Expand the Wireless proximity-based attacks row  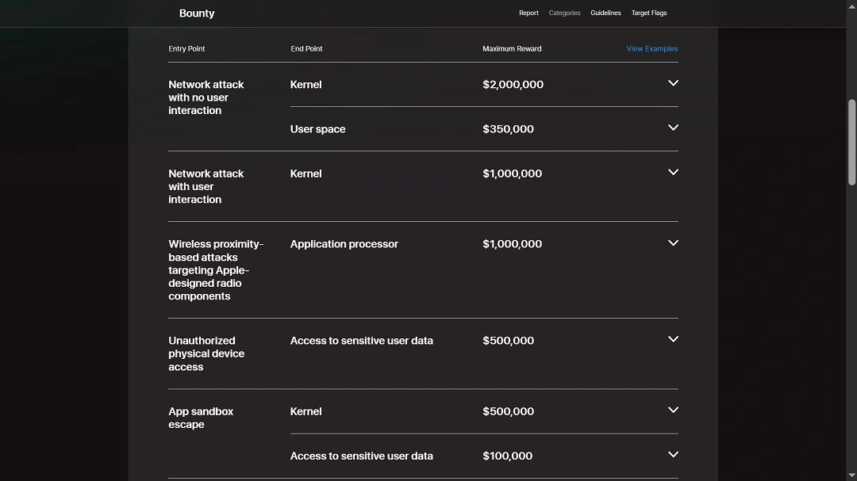(673, 242)
